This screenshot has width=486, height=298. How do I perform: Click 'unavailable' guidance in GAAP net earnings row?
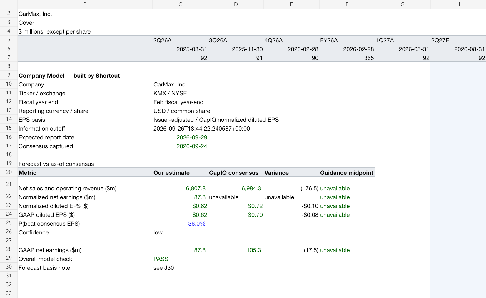(347, 250)
